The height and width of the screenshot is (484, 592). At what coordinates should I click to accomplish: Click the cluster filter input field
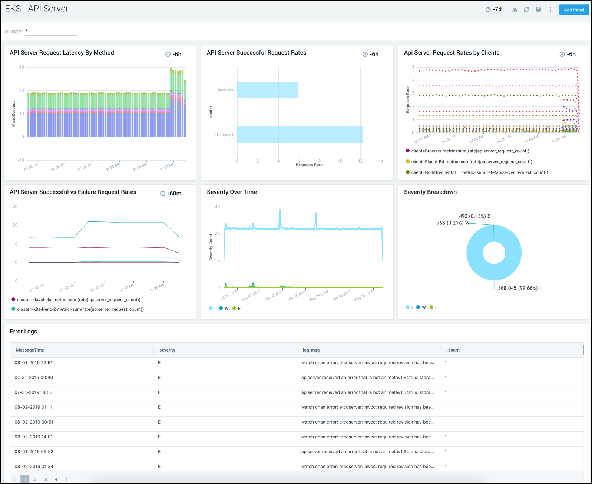(52, 32)
